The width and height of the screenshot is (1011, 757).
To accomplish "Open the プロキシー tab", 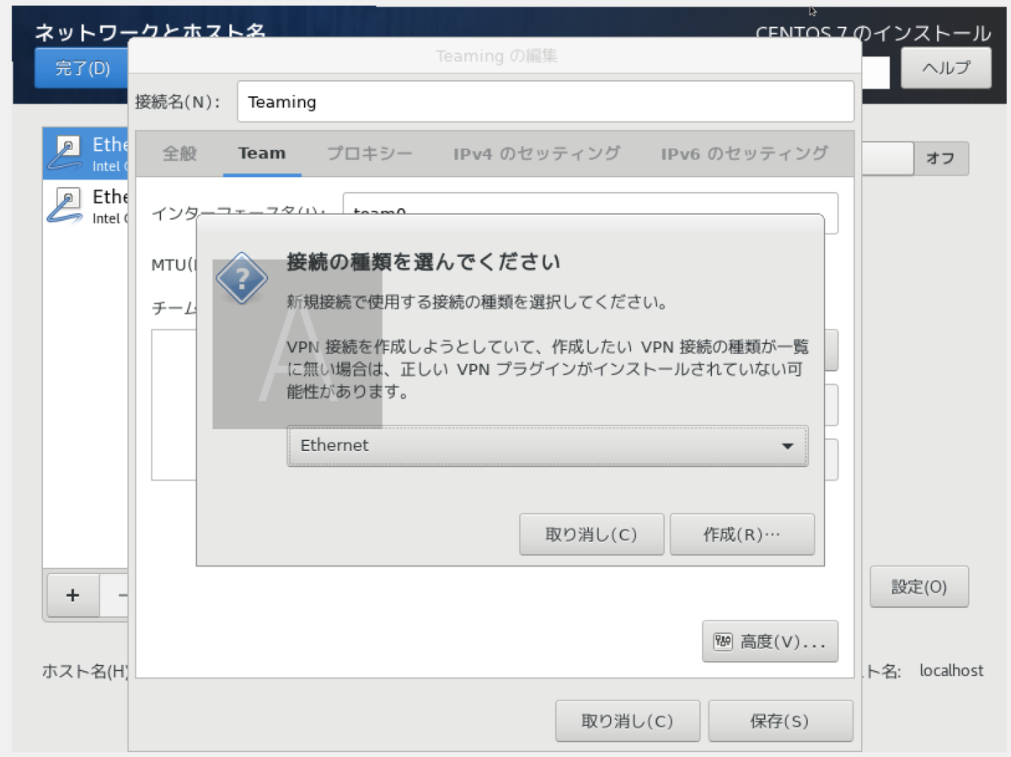I will click(x=369, y=154).
